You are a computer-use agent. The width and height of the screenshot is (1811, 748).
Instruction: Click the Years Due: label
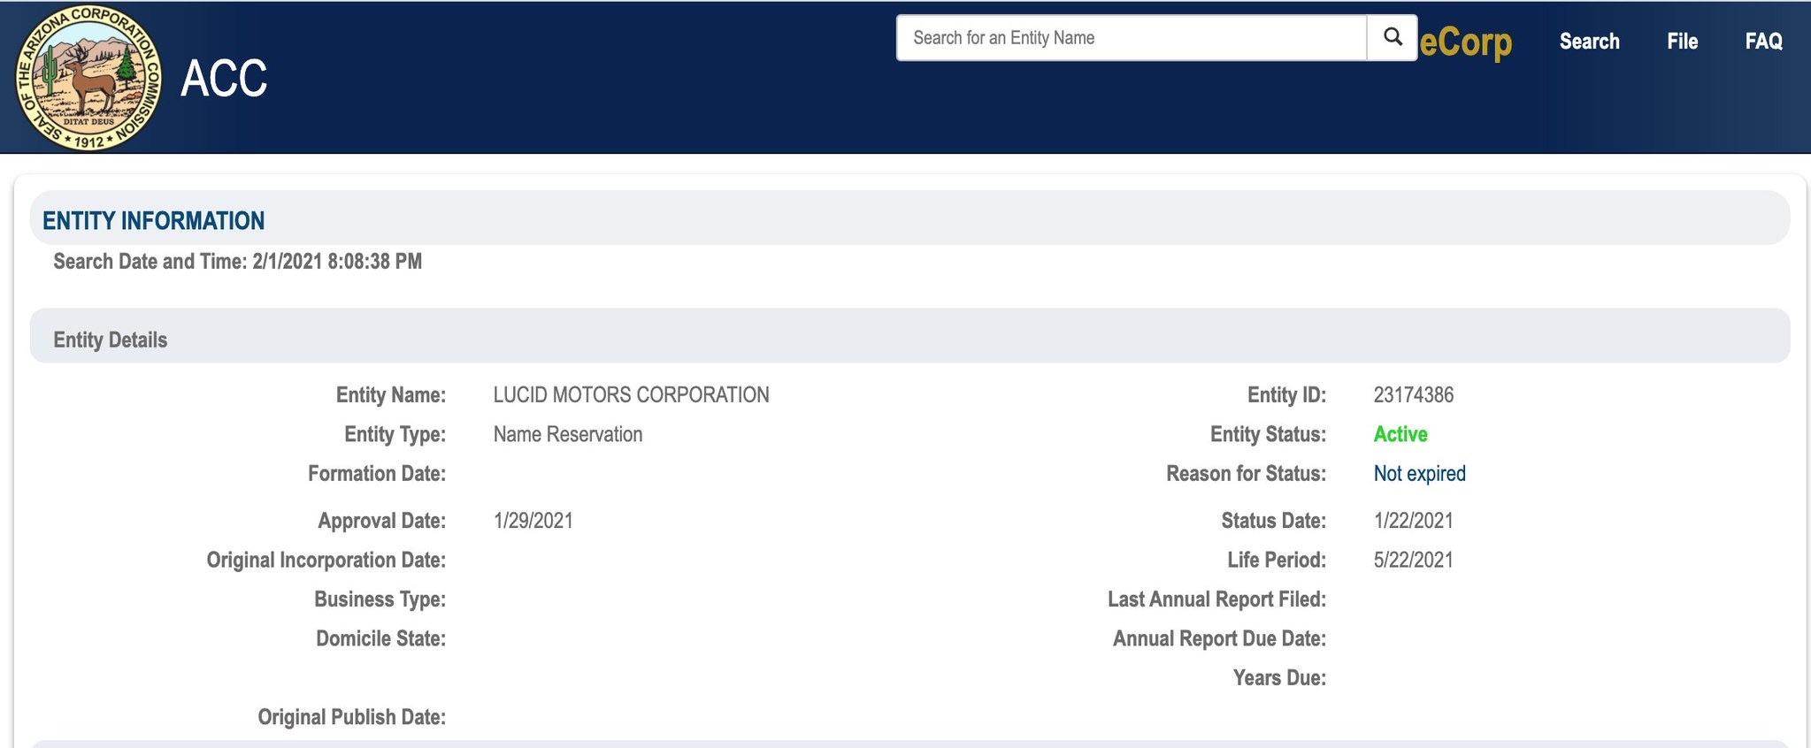(x=1279, y=678)
